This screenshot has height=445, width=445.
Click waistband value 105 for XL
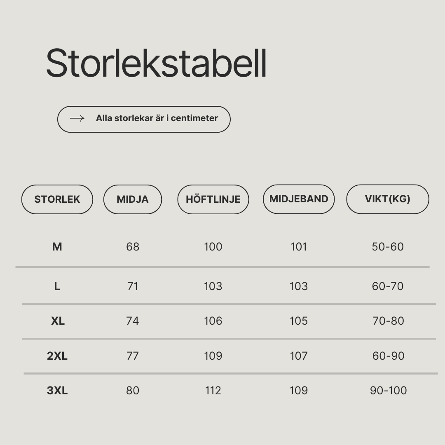click(x=299, y=321)
